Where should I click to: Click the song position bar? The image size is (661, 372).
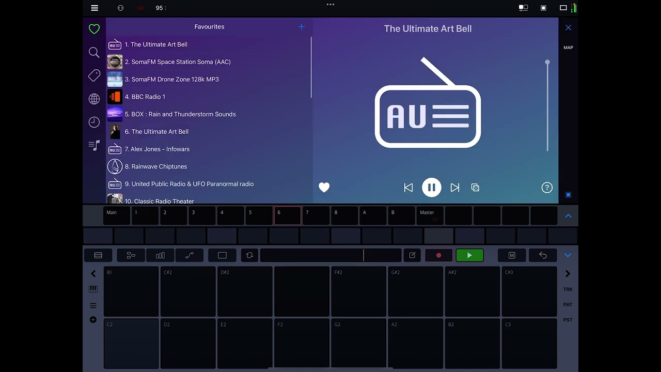click(330, 255)
